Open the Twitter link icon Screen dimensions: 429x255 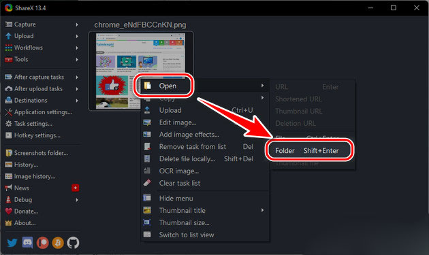(12, 243)
